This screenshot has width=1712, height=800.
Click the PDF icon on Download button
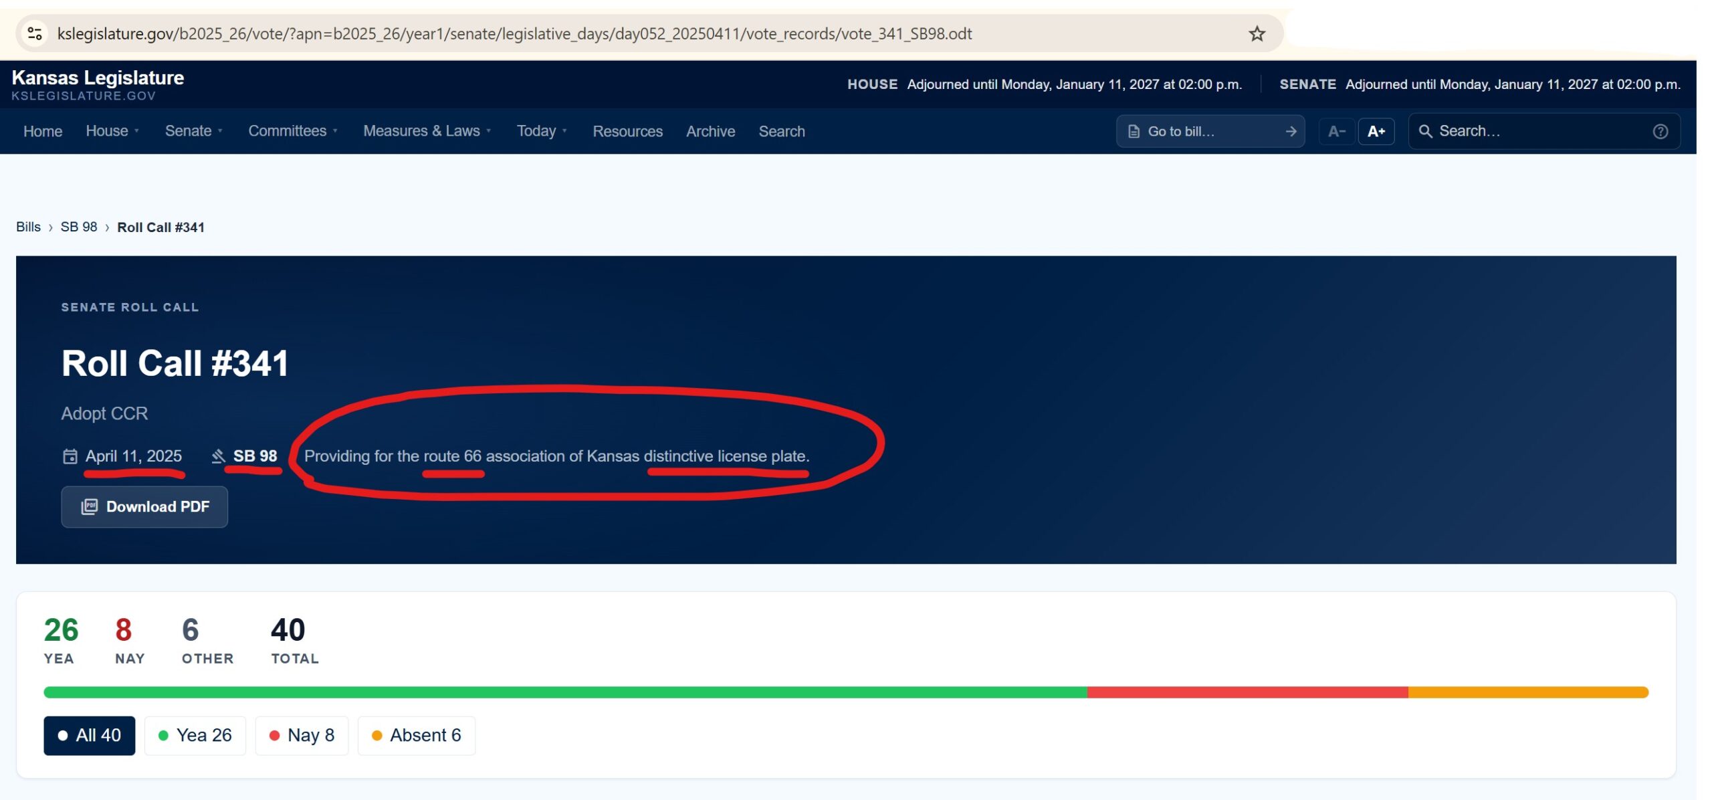(x=90, y=507)
